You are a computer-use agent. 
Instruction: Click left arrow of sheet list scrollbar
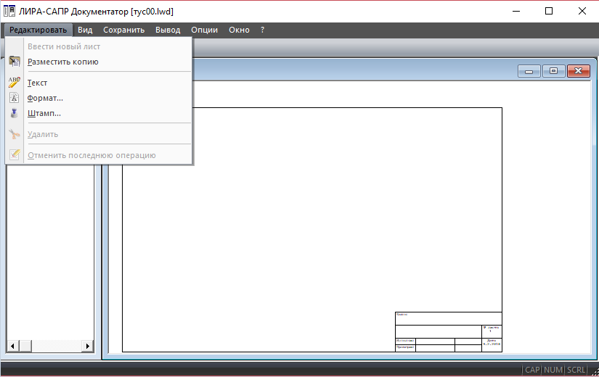12,346
